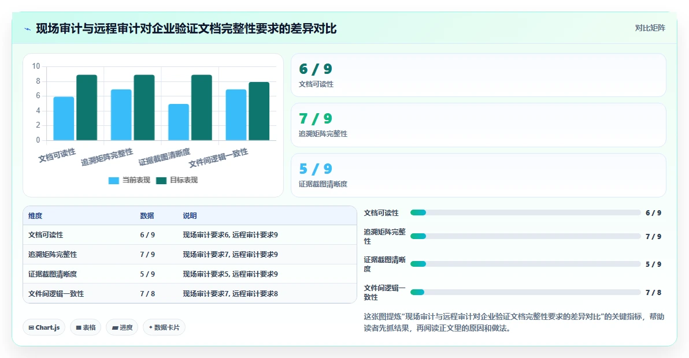
Task: Click the 追溯矩阵完整性 chart axis label
Action: coord(107,157)
